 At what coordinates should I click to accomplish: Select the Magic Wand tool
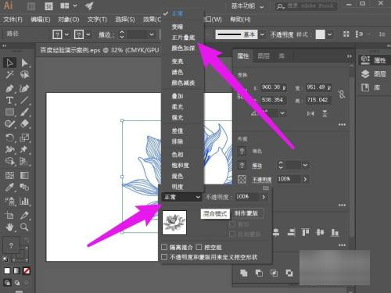[x=9, y=75]
